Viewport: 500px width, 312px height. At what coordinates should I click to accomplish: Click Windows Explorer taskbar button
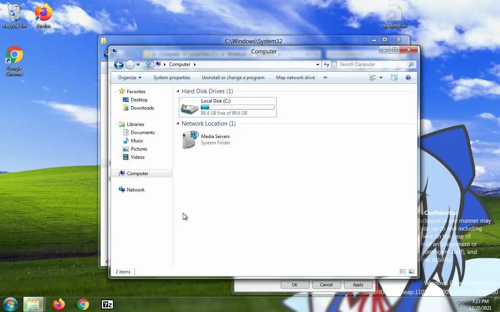tap(33, 304)
